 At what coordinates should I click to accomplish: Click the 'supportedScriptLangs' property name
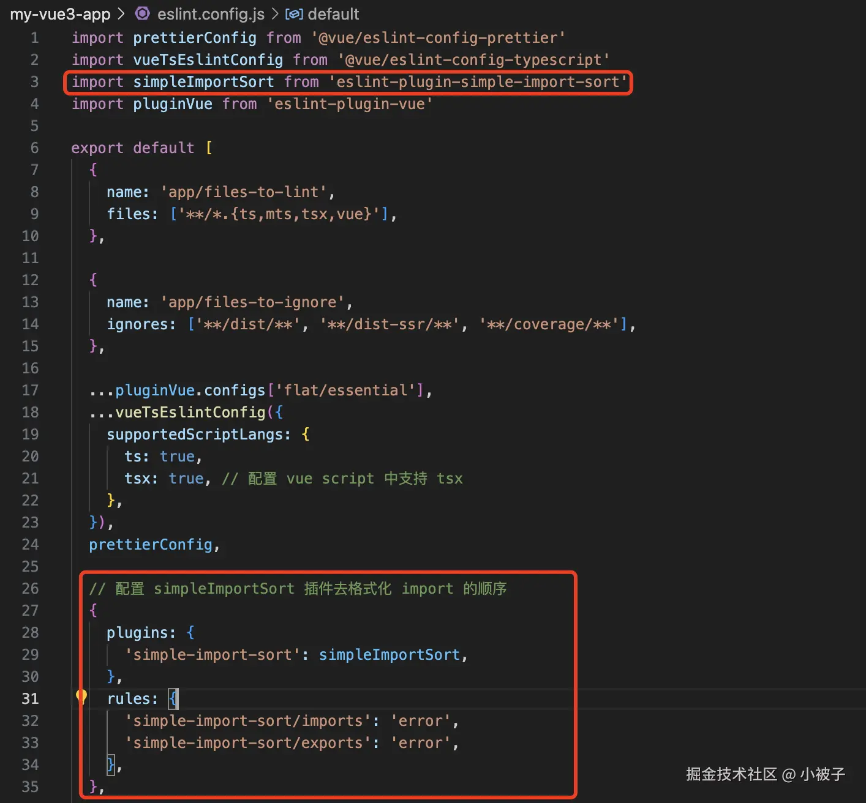pos(194,435)
